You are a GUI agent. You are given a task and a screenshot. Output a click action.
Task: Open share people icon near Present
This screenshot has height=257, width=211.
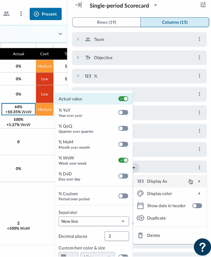[6, 14]
